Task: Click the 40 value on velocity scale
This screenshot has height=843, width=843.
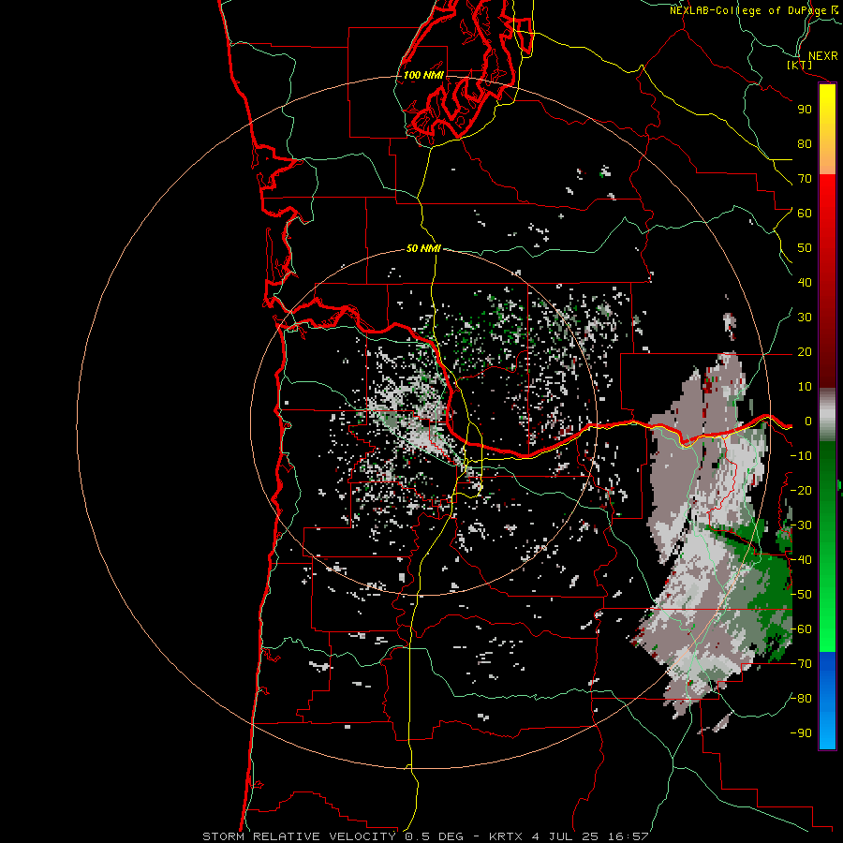Action: [805, 283]
